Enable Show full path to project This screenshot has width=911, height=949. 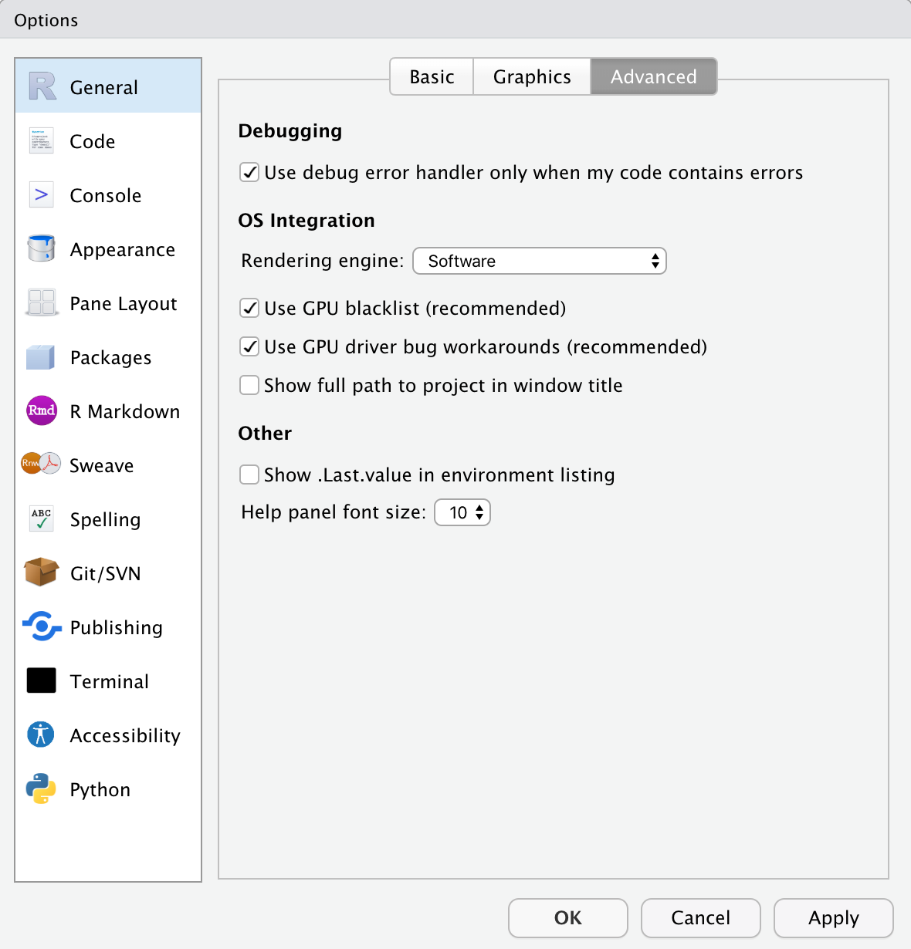(x=249, y=385)
